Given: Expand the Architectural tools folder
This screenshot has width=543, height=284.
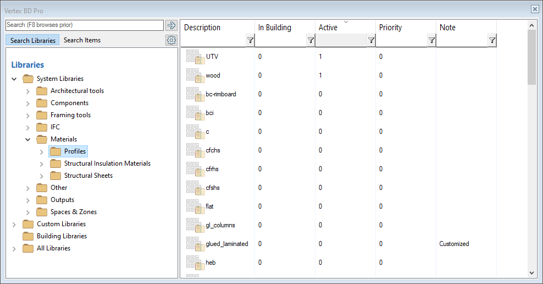Looking at the screenshot, I should [28, 91].
